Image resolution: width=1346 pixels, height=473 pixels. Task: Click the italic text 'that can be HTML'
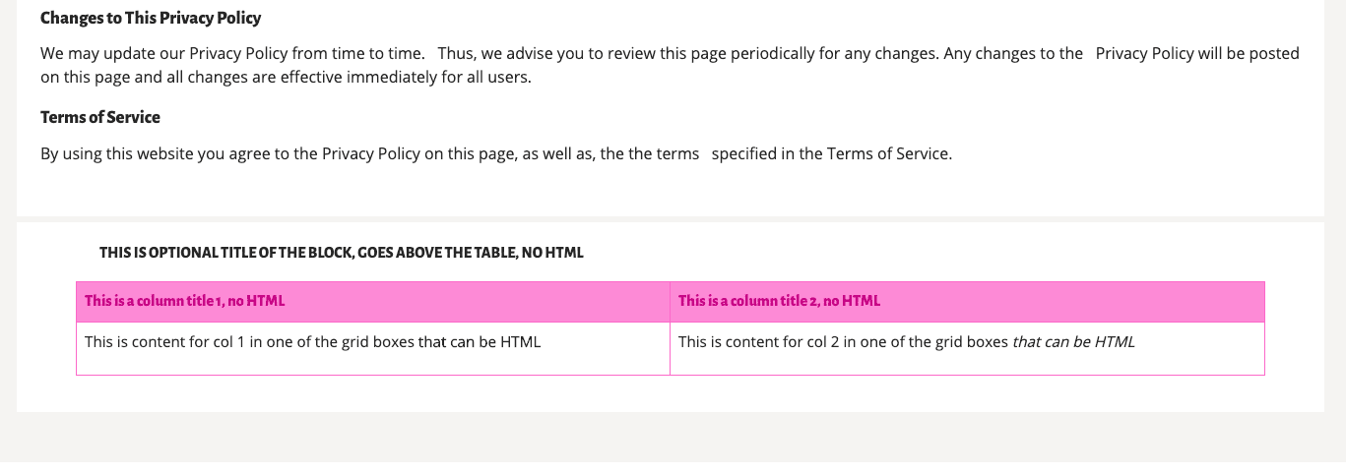pos(1073,342)
